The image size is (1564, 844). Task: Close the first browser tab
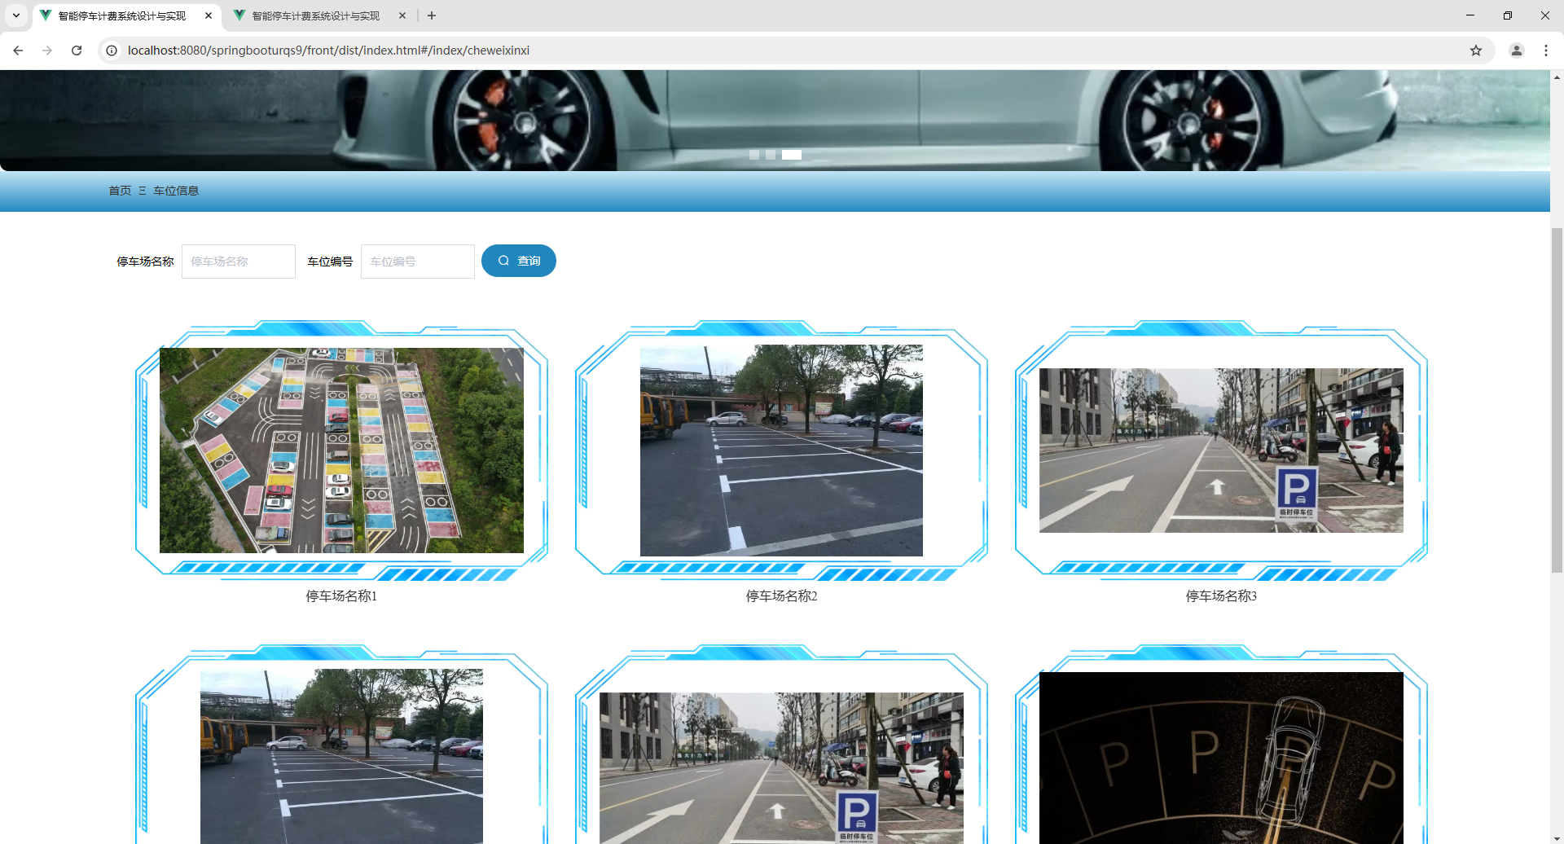tap(209, 15)
